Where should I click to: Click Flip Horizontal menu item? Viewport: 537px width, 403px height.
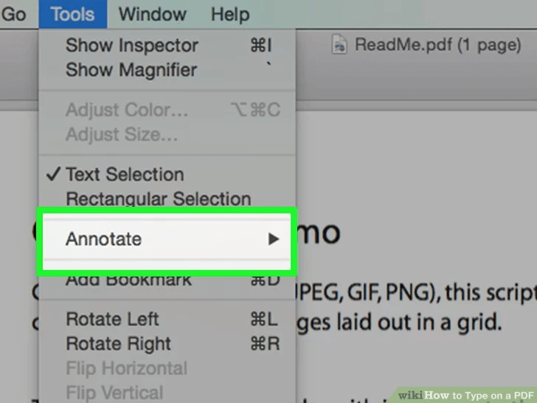click(167, 368)
